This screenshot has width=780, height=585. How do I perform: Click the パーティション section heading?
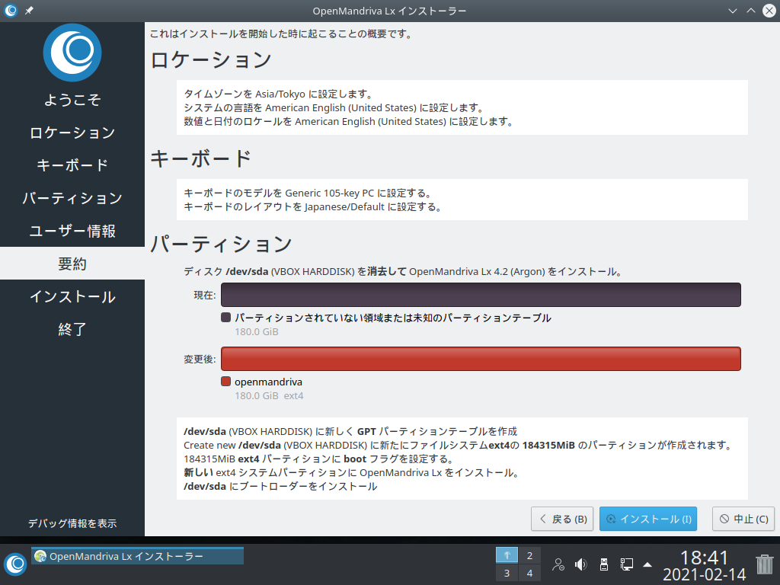[221, 244]
